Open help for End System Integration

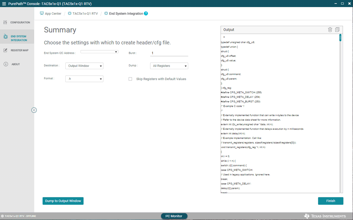(146, 14)
